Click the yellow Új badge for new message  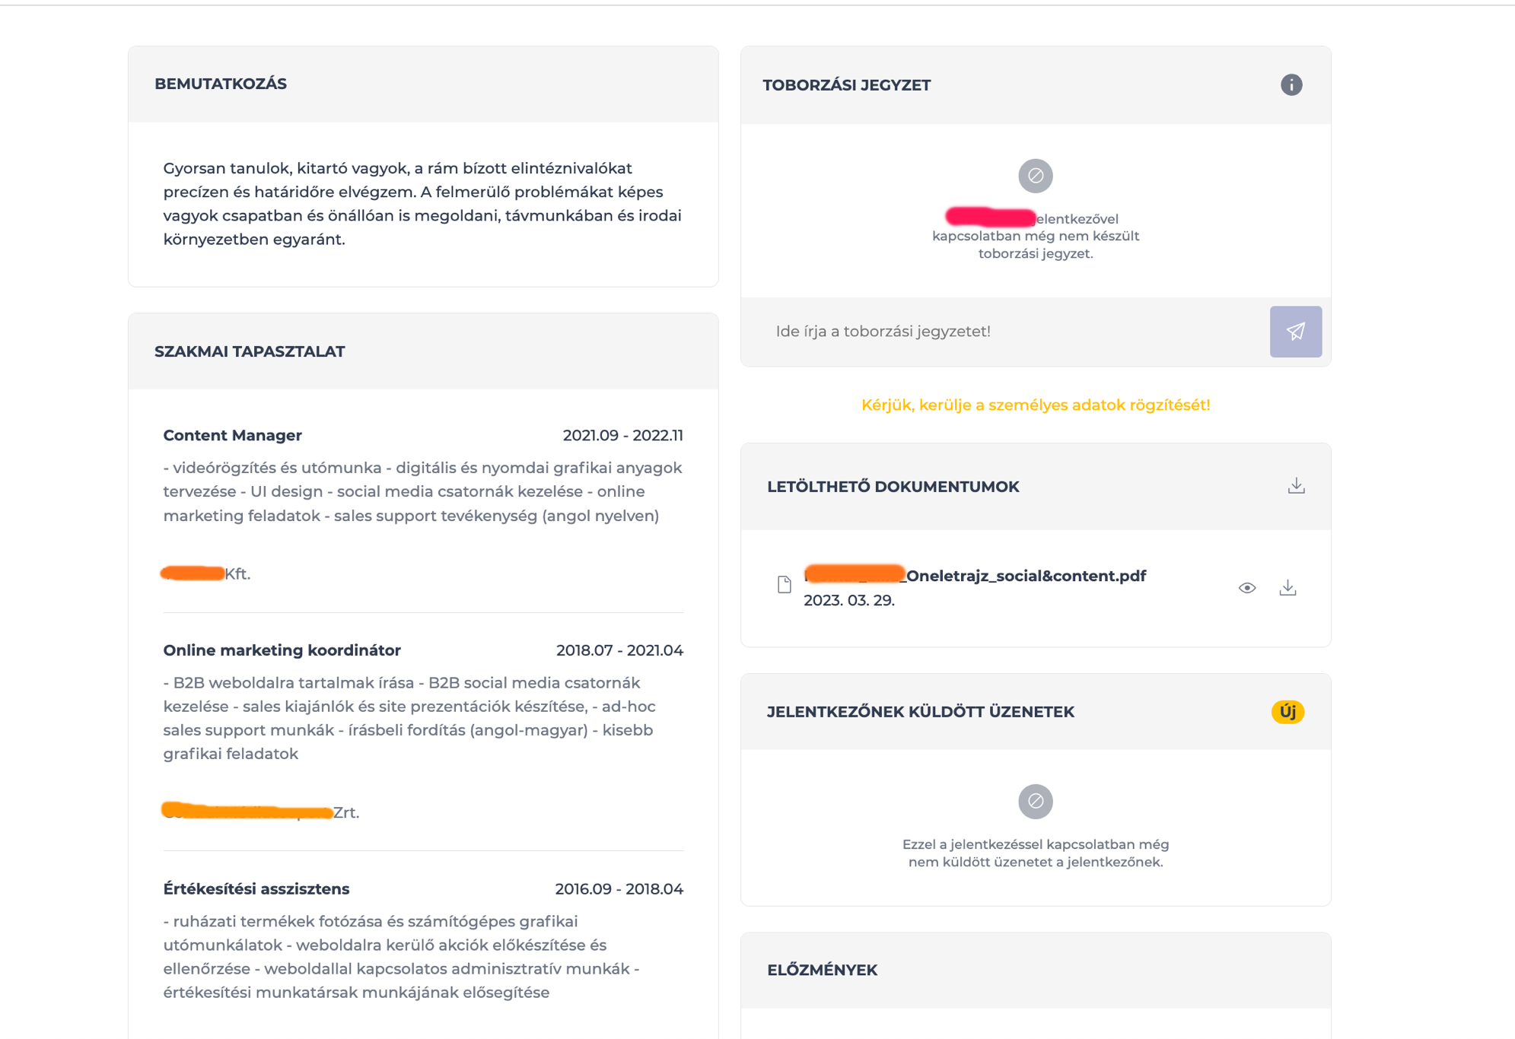click(x=1287, y=712)
